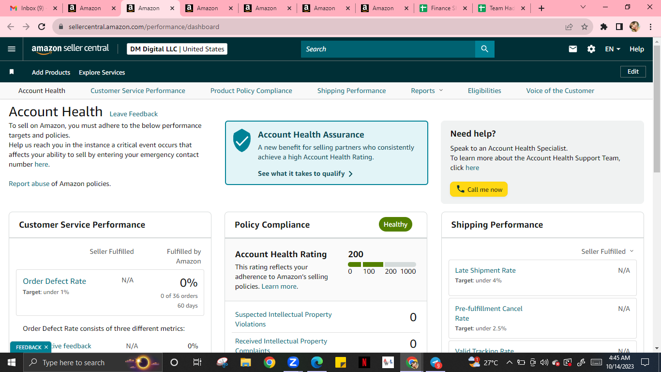Launch File Explorer from the taskbar
Screen dimensions: 661x372
tap(246, 362)
